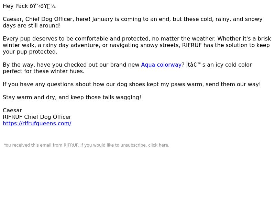275x206 pixels.
Task: Click the word "January" in the intro
Action: tap(102, 19)
